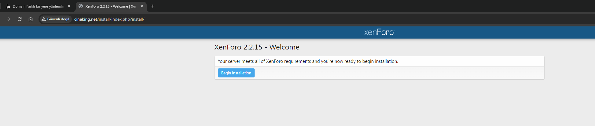
Task: Click the empty tab strip area
Action: [367, 6]
